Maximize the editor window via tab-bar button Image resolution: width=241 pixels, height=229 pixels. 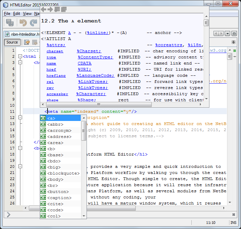(235, 34)
